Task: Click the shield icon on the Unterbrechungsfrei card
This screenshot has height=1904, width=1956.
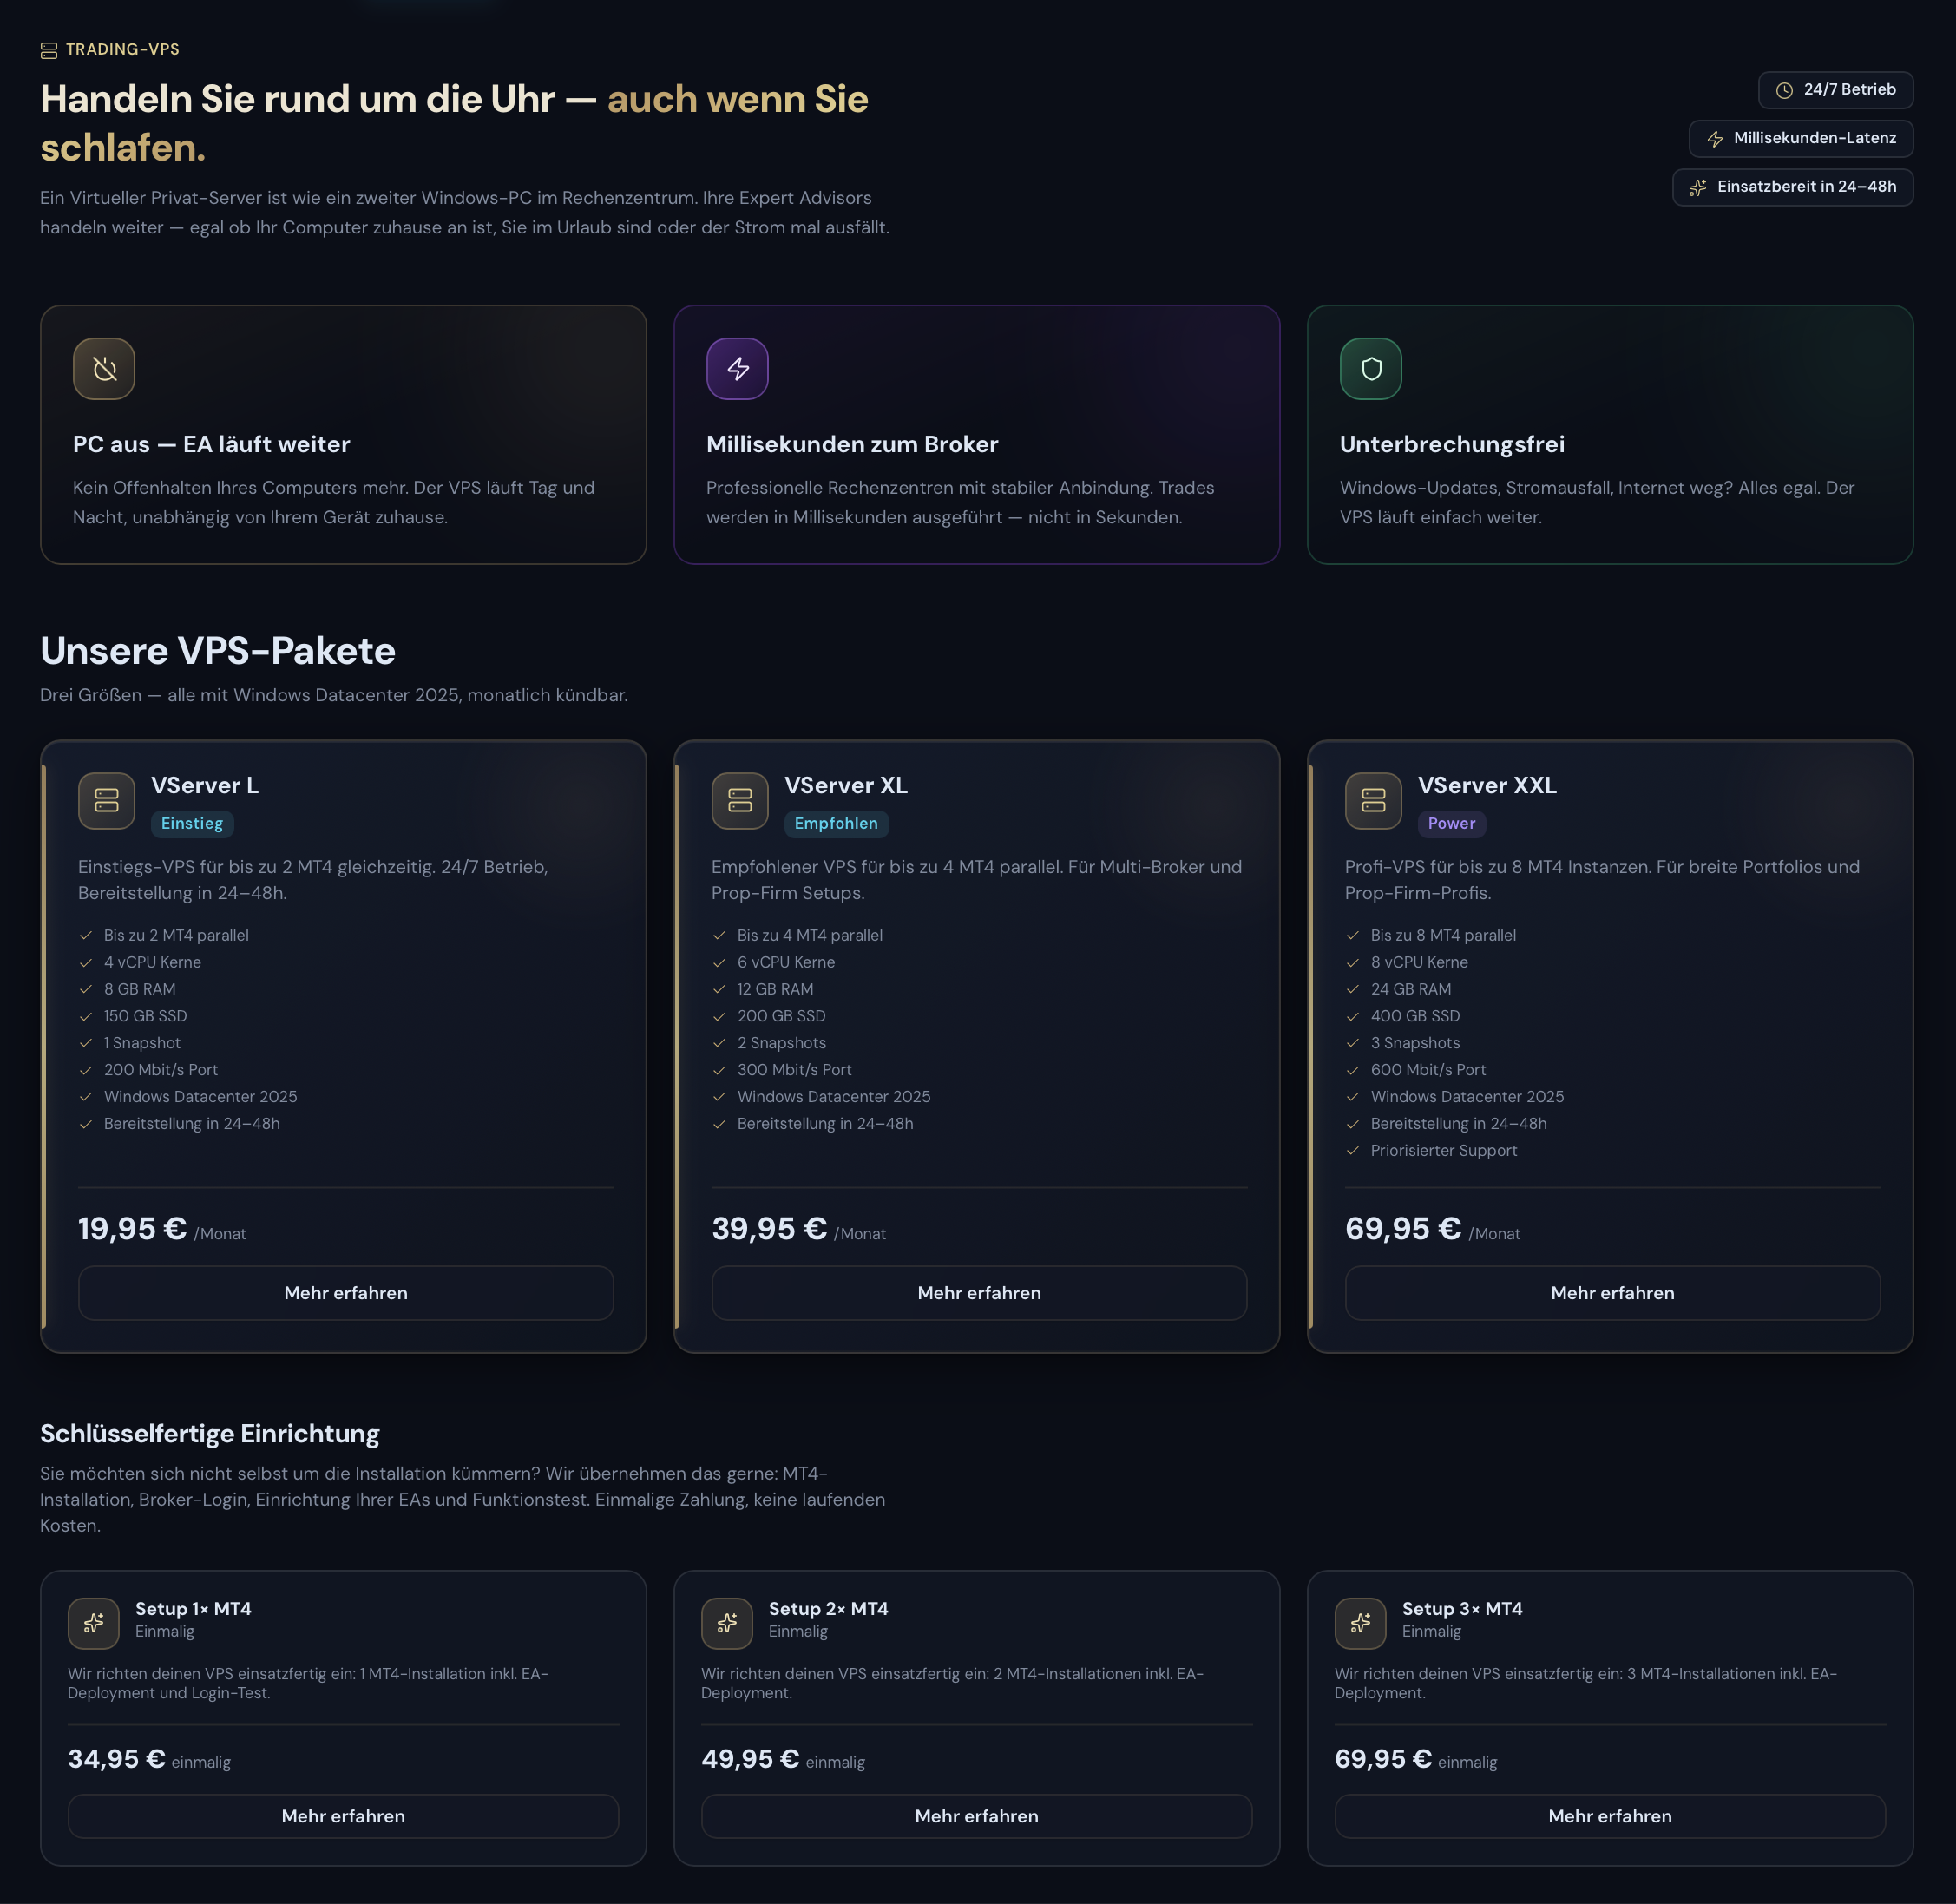Action: point(1371,368)
